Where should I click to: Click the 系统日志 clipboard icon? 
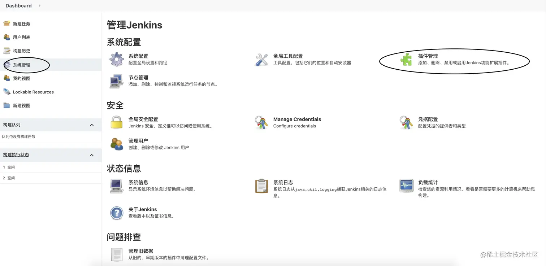click(261, 186)
